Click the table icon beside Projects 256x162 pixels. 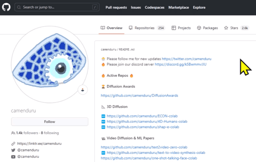click(174, 28)
